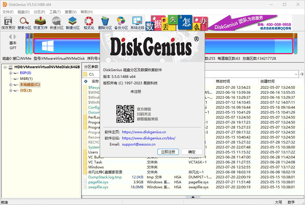Open the DiskGenius homepage link
The width and height of the screenshot is (305, 205).
[144, 132]
